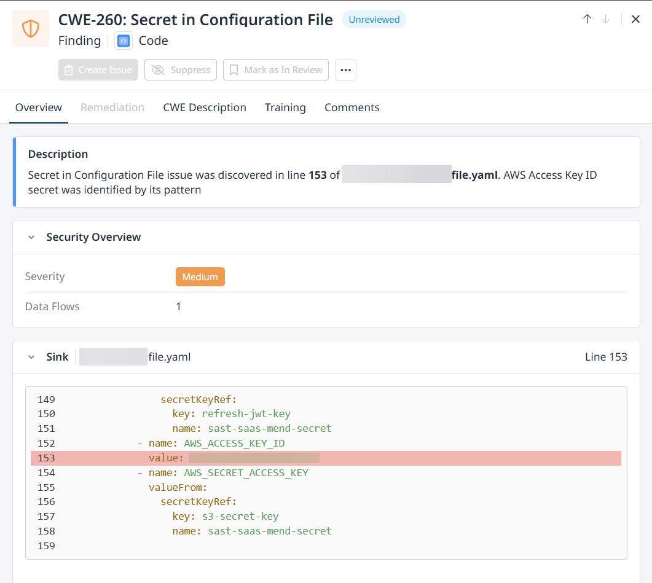Navigate to previous finding with up arrow
652x583 pixels.
tap(587, 19)
